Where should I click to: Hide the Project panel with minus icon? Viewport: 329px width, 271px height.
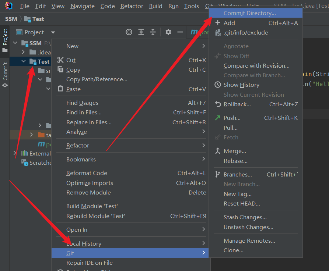point(180,32)
